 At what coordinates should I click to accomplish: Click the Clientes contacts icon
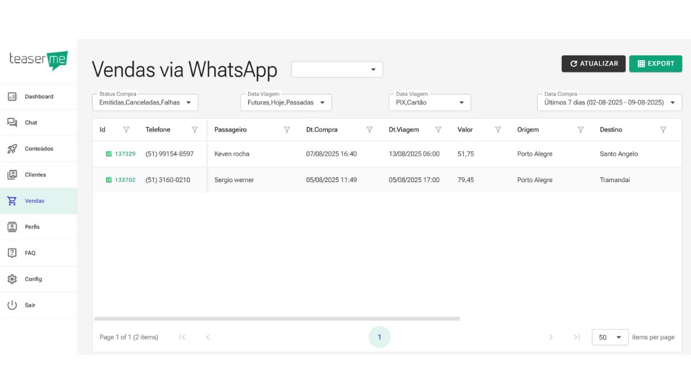12,175
